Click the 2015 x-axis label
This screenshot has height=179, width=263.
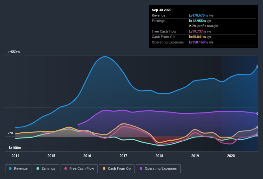(51, 156)
